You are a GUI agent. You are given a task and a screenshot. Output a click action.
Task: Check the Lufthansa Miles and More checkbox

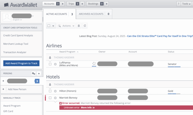pos(50,64)
